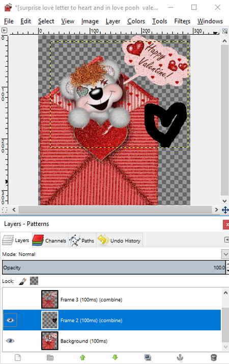Click the navigate image crossed-arrows icon

[x=225, y=210]
